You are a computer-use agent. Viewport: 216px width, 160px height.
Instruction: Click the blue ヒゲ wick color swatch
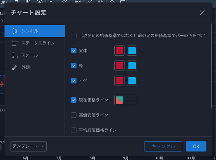132,80
